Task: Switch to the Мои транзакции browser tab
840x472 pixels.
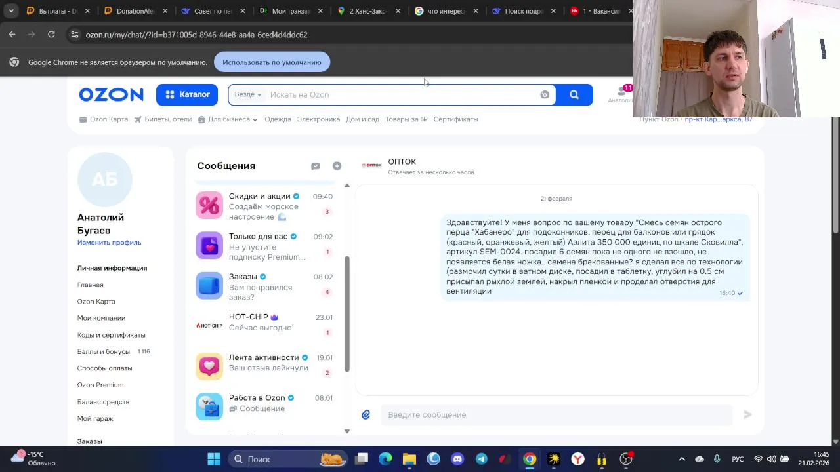Action: (289, 11)
